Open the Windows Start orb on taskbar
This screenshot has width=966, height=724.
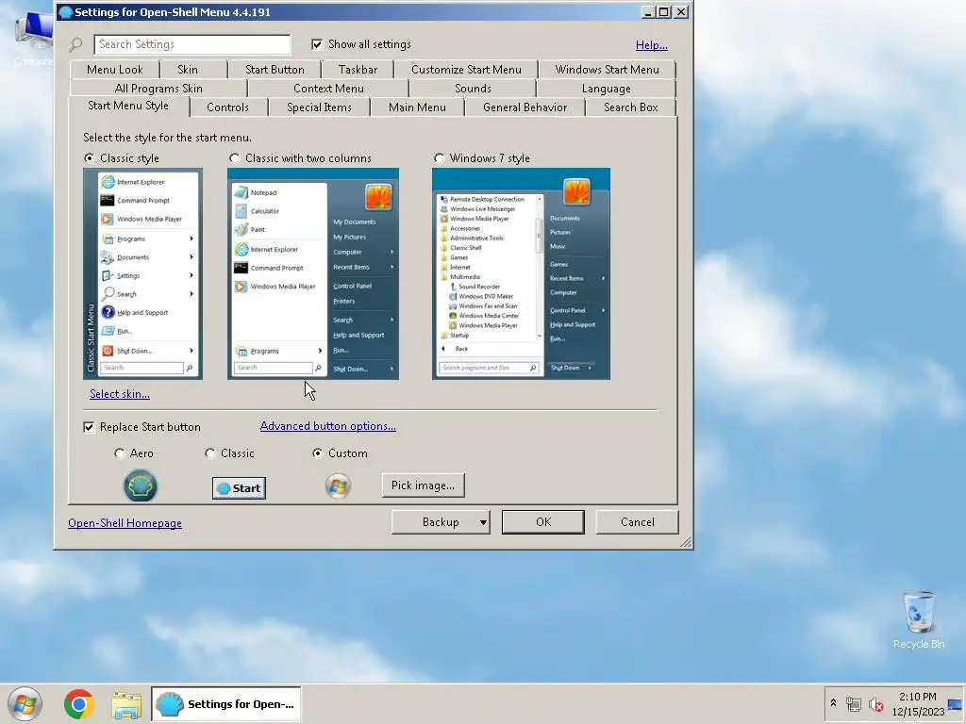(x=25, y=703)
